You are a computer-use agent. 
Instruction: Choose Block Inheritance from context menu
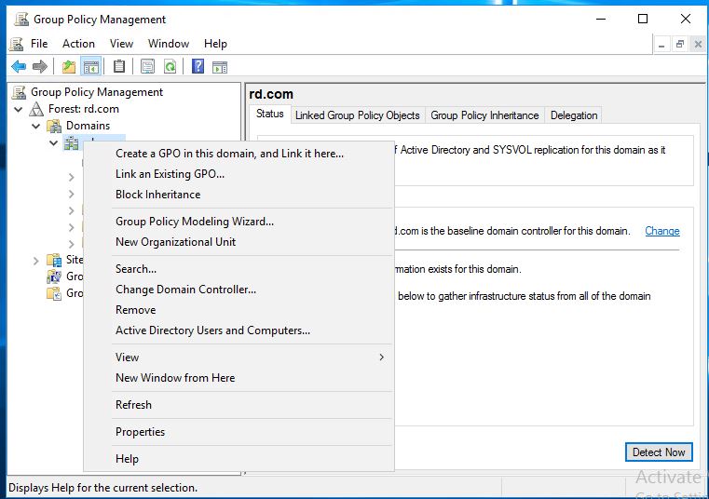coord(157,195)
